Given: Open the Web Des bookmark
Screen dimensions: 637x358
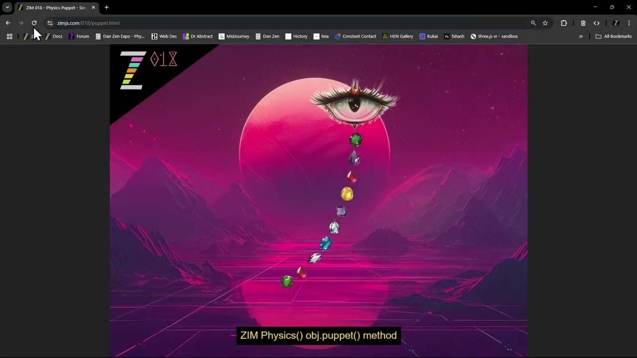Looking at the screenshot, I should coord(164,36).
